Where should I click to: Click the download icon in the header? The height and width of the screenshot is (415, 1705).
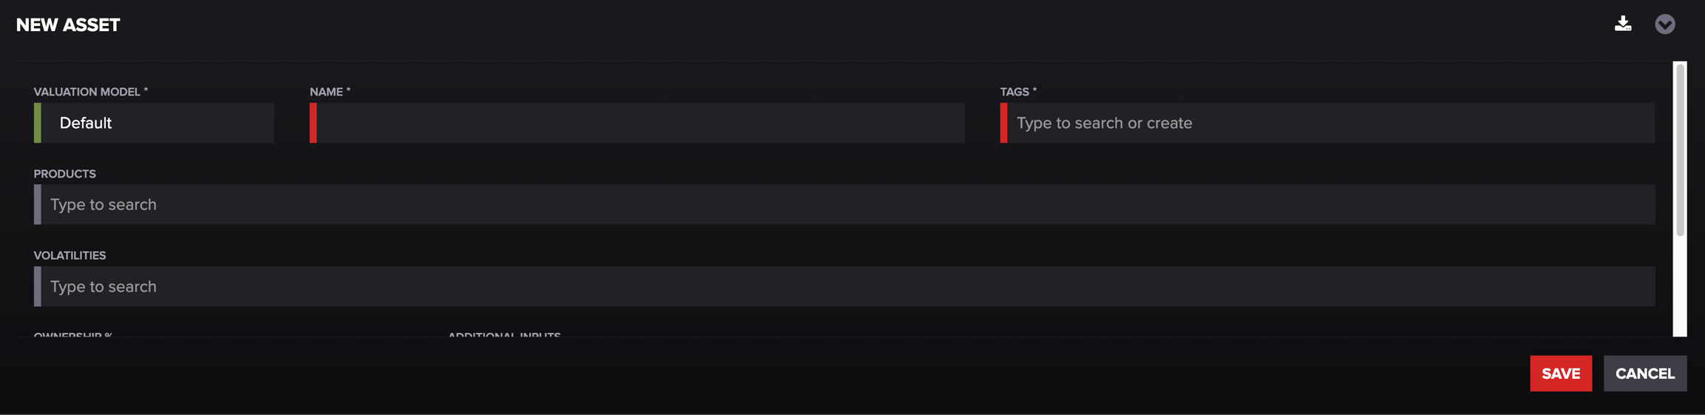point(1623,24)
